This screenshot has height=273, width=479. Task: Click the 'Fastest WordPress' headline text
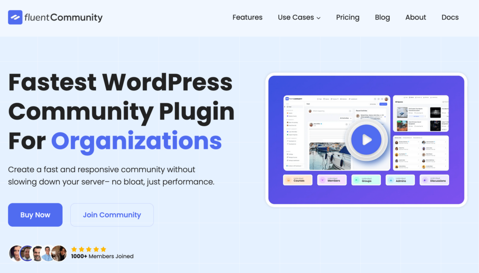120,82
